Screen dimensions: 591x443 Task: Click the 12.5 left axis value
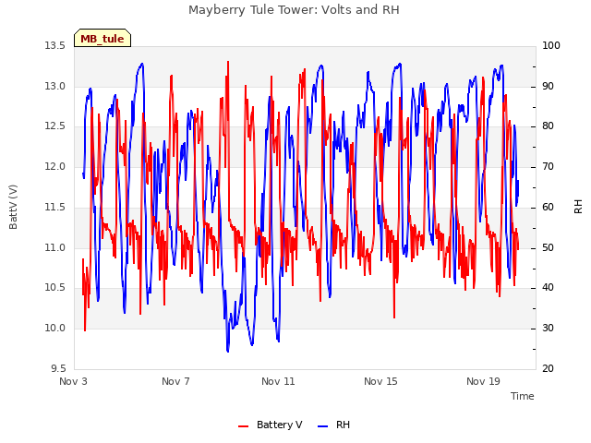54,126
